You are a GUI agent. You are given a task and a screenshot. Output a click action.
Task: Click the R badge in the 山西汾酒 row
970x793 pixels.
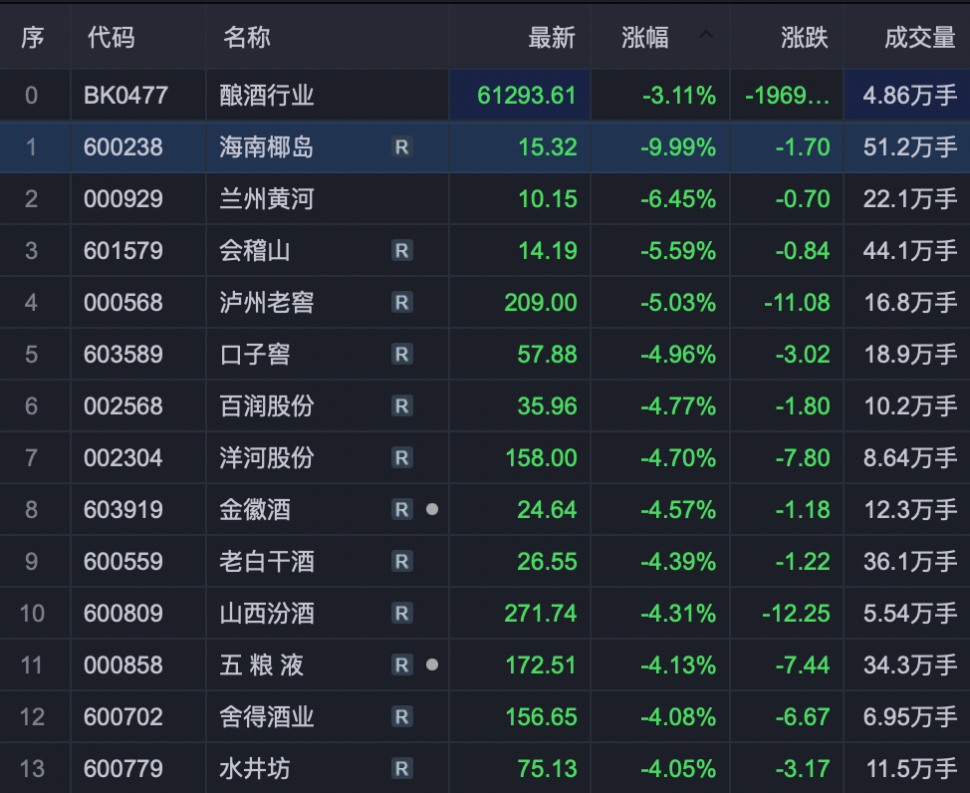[x=401, y=614]
